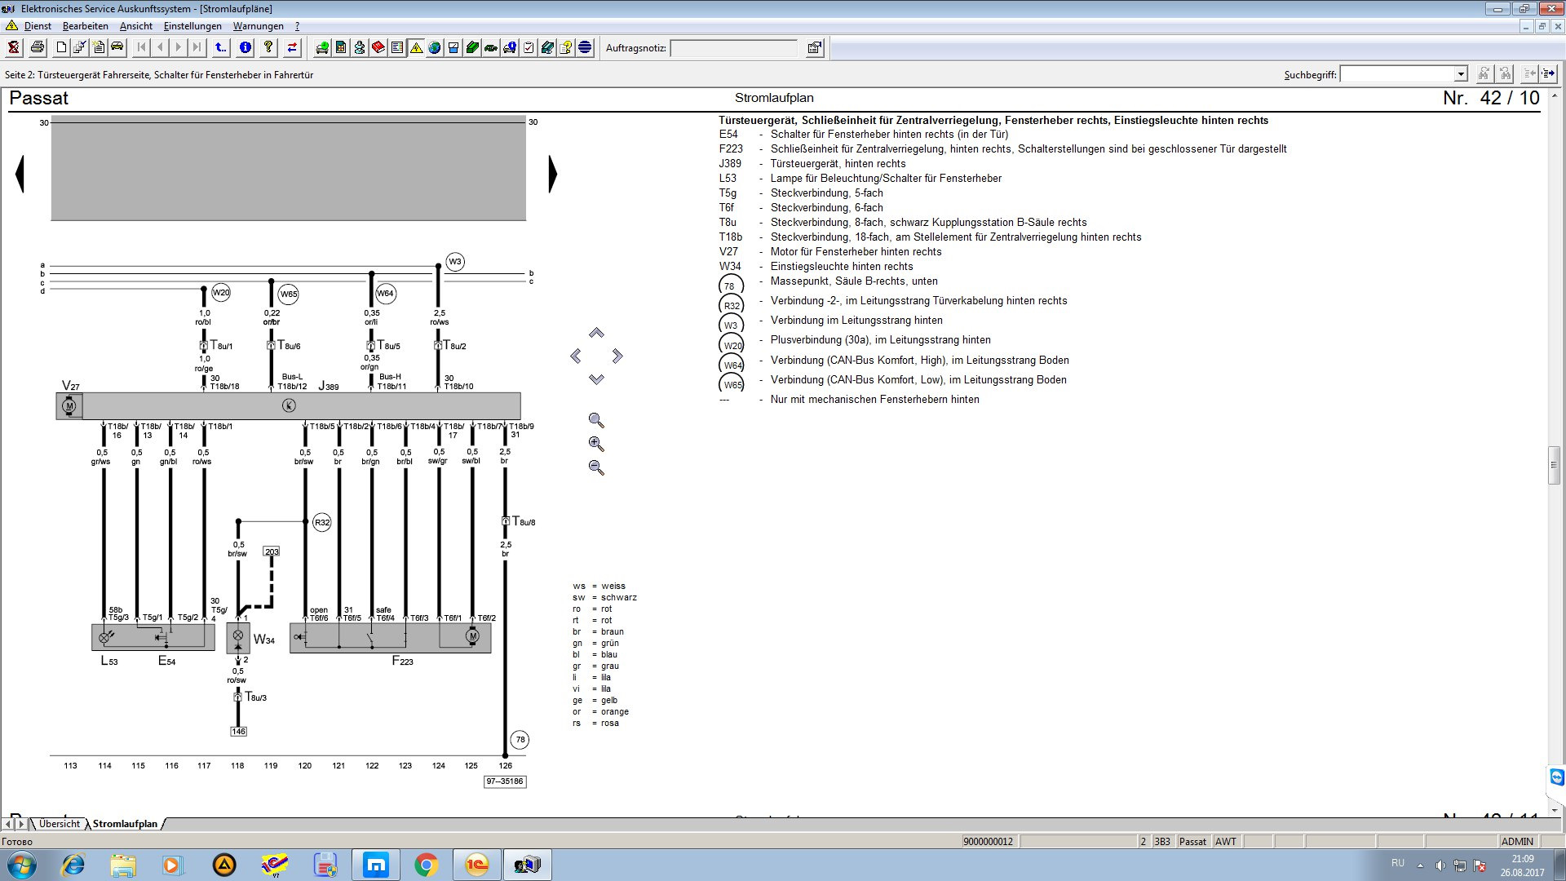
Task: Click the black left page triangle beside diagram
Action: tap(20, 174)
